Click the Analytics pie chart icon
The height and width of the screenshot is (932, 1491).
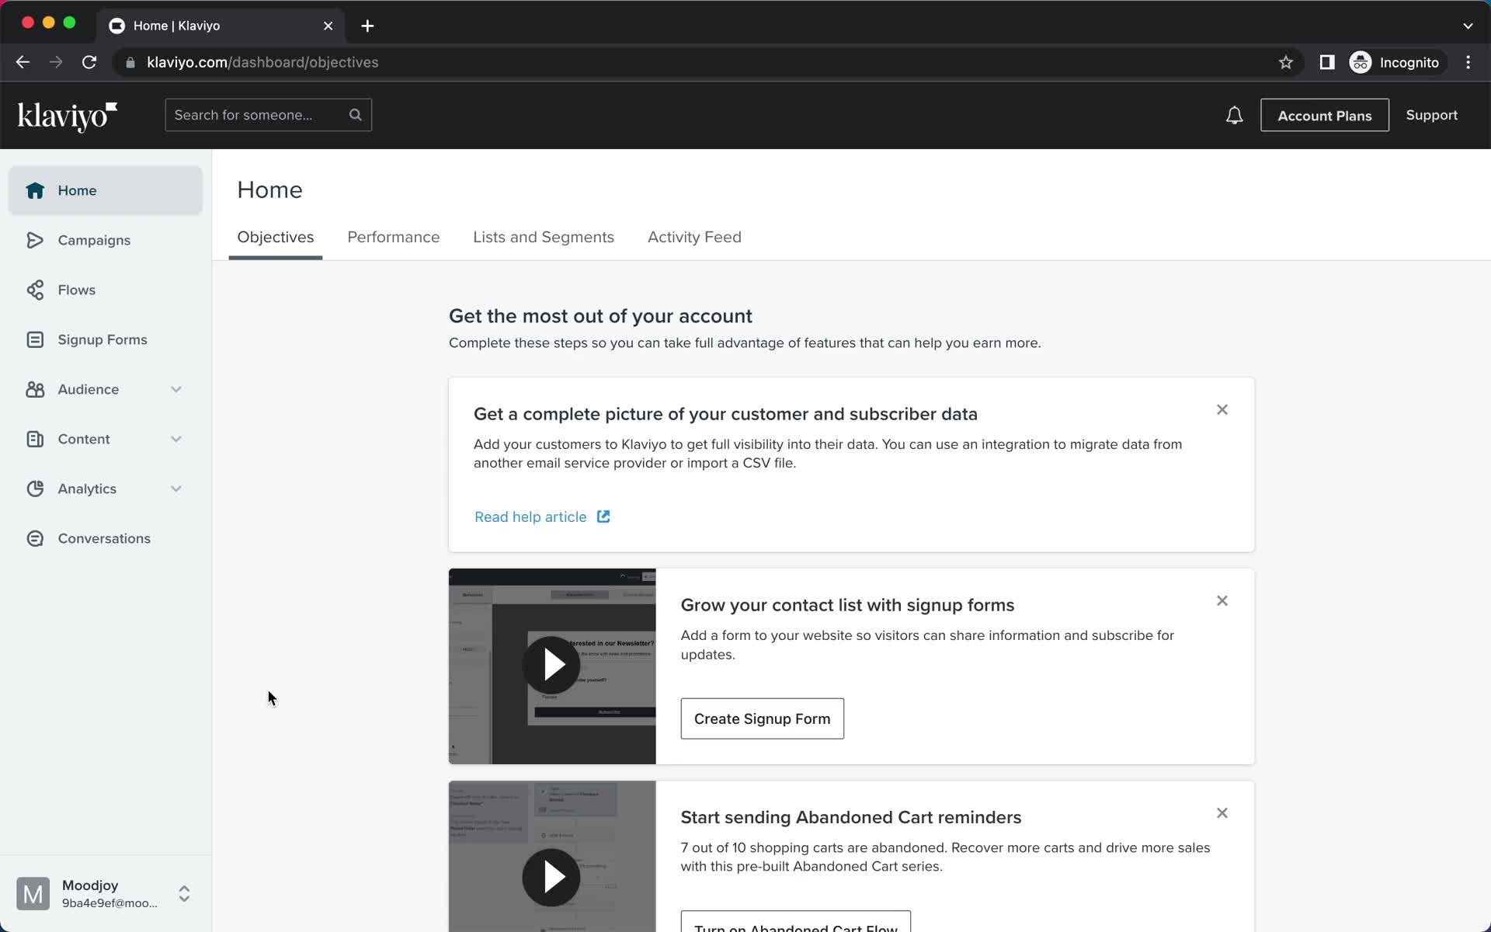[x=35, y=489]
